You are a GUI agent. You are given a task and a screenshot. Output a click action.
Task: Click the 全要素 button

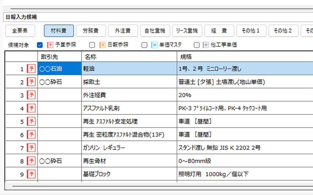pyautogui.click(x=20, y=31)
